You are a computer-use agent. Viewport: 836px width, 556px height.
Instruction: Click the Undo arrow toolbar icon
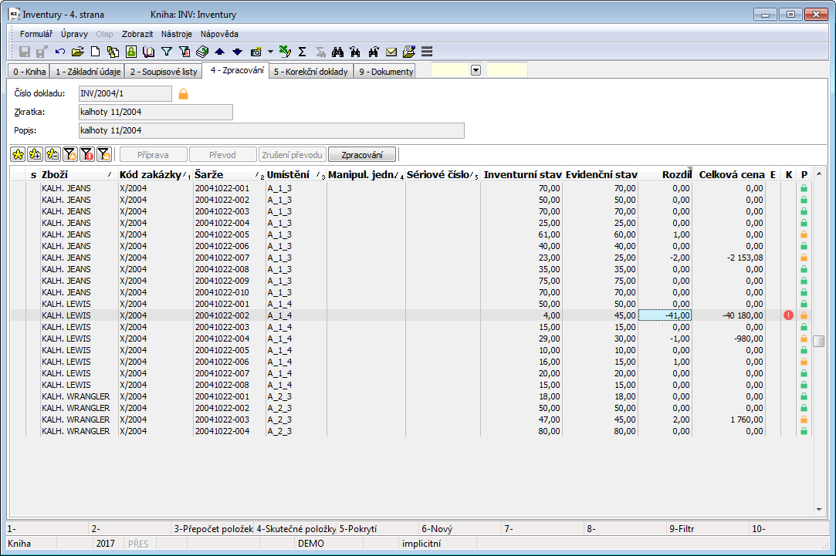tap(59, 52)
